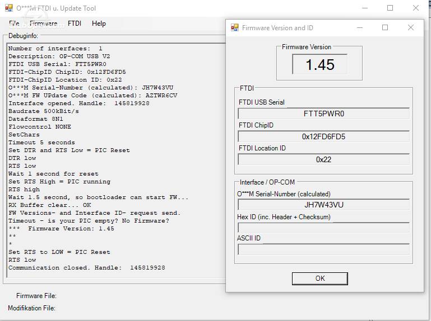This screenshot has height=321, width=431.
Task: Click the 'FW UPdate Code (calculated): AZTWR6CV' line
Action: 92,96
